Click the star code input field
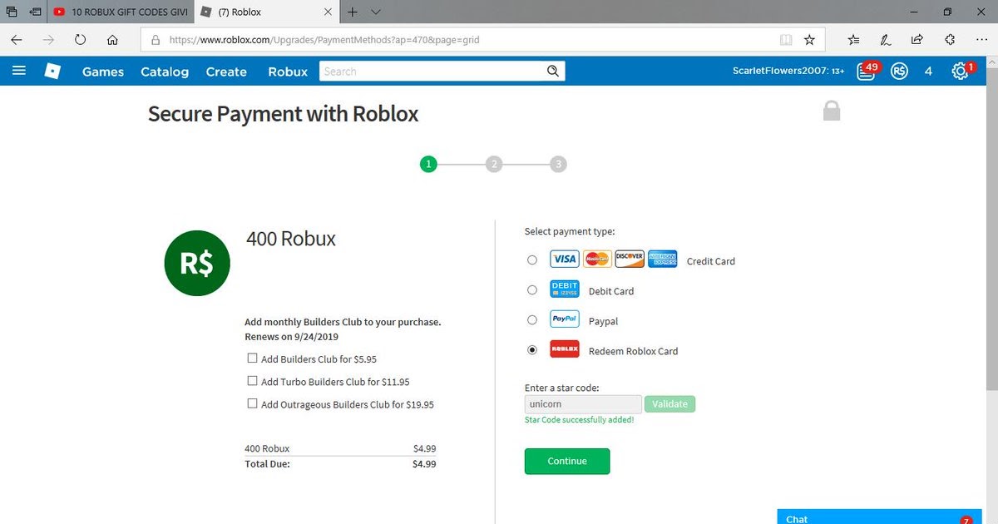The height and width of the screenshot is (524, 998). 583,404
